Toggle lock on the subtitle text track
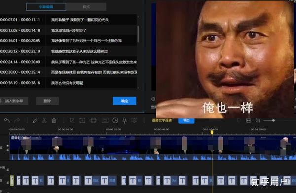Screen dimensions: 296x193 tap(8, 183)
